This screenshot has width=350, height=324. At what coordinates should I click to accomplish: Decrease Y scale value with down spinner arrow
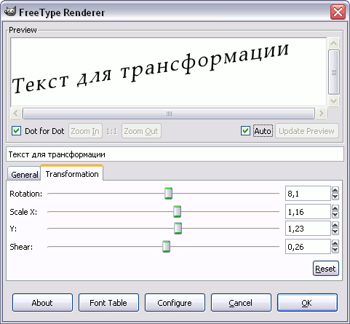point(335,232)
